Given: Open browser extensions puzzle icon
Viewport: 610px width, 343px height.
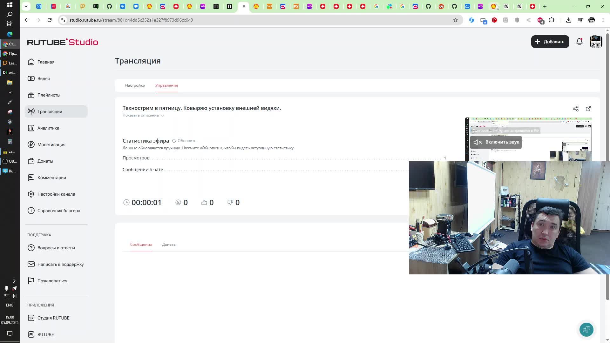Looking at the screenshot, I should (x=552, y=20).
